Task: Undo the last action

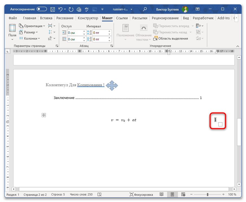Action: coord(60,9)
